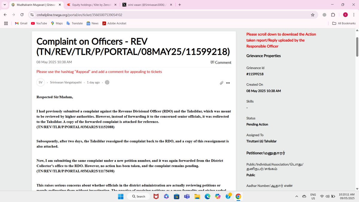Open the Translate bookmark

pos(74,23)
